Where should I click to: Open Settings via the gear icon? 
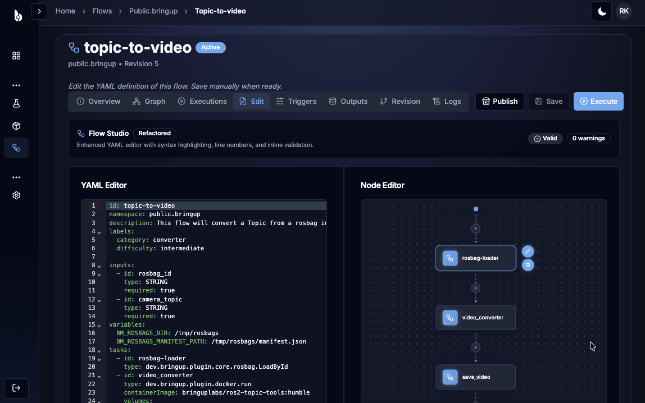pos(16,195)
